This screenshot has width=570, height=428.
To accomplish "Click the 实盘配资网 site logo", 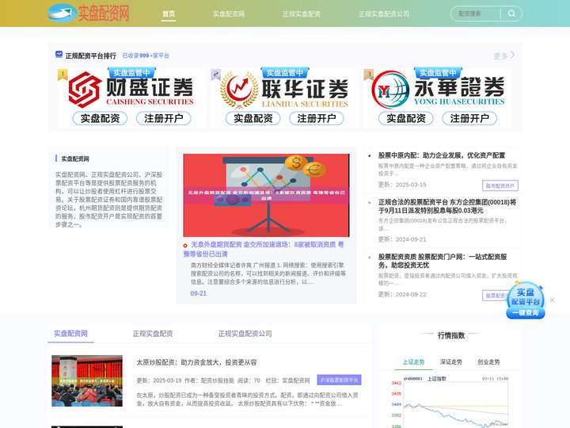I will (x=89, y=13).
